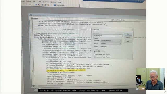This screenshot has height=94, width=167.
Task: Click the Run Sub green arrow
Action: click(x=30, y=5)
